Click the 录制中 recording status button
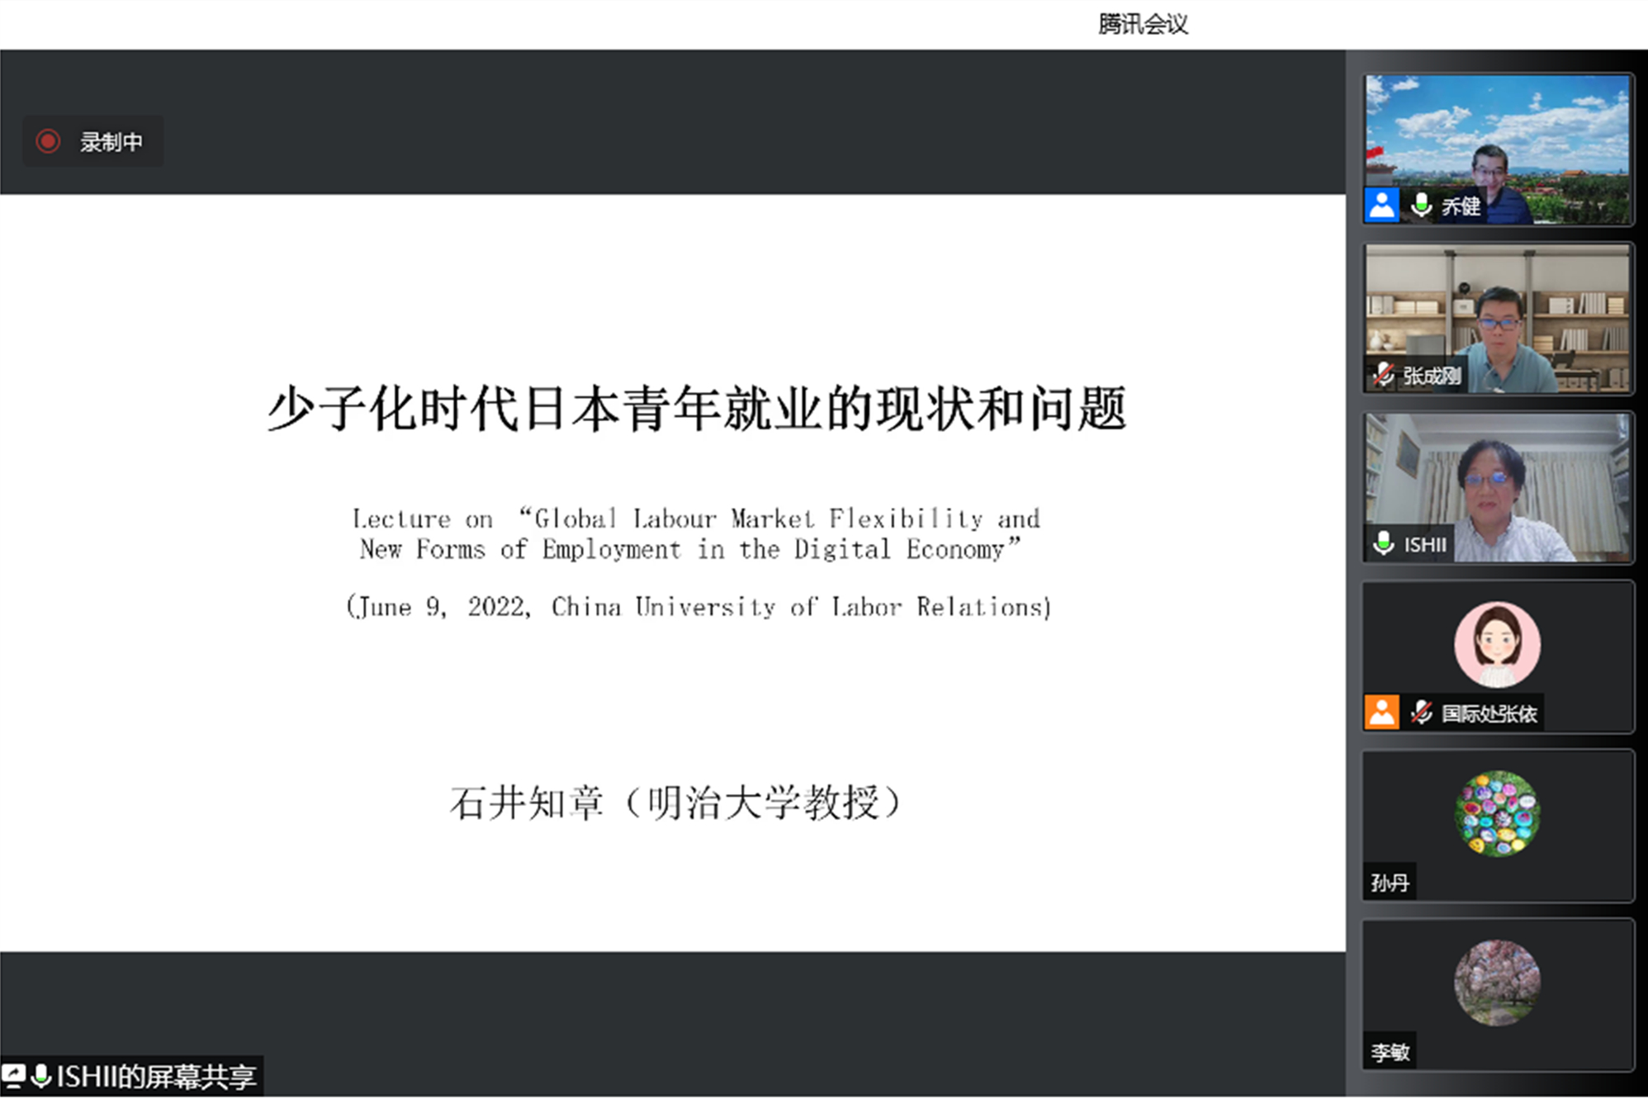Viewport: 1648px width, 1099px height. (92, 140)
